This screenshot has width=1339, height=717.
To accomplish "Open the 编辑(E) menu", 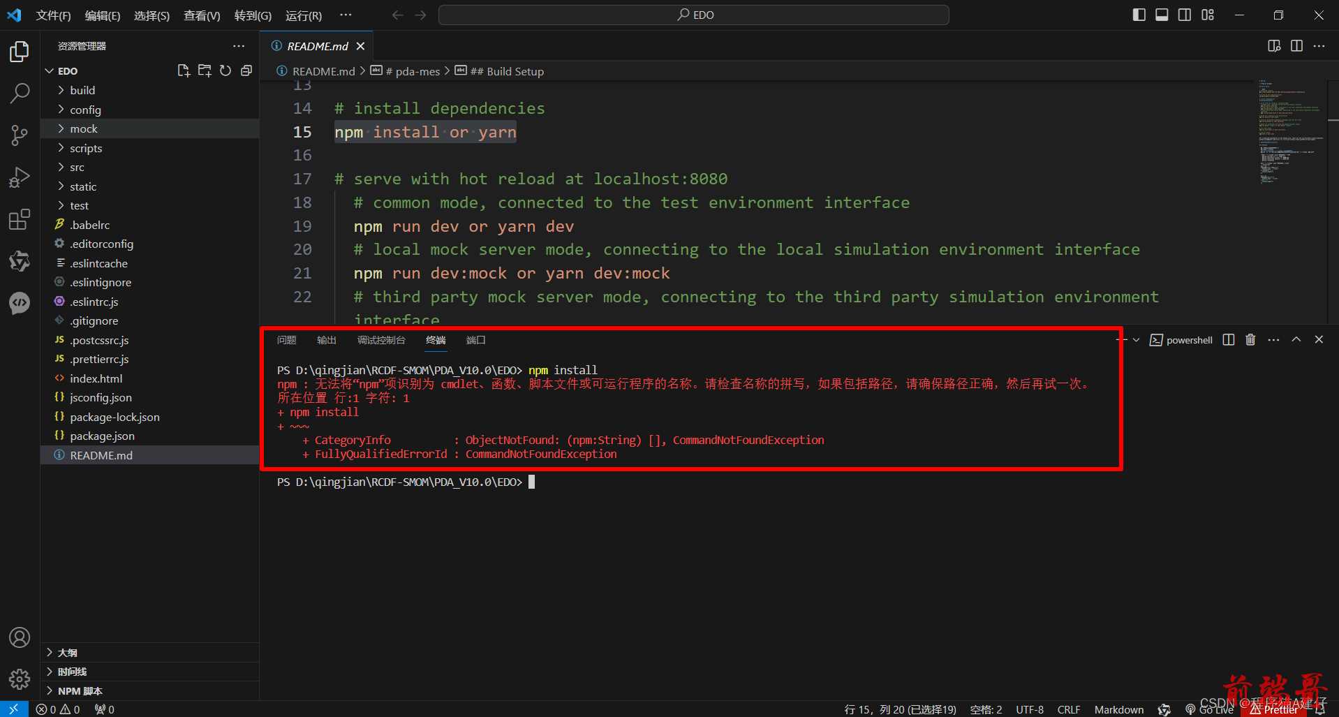I will click(103, 15).
